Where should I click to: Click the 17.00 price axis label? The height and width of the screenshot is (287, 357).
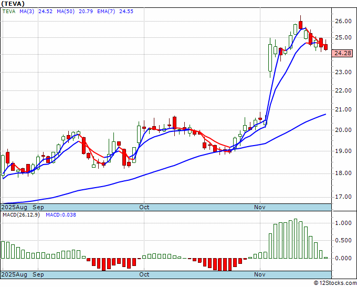pos(343,197)
